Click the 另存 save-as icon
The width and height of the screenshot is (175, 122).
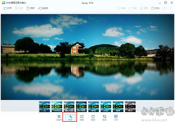30,8
